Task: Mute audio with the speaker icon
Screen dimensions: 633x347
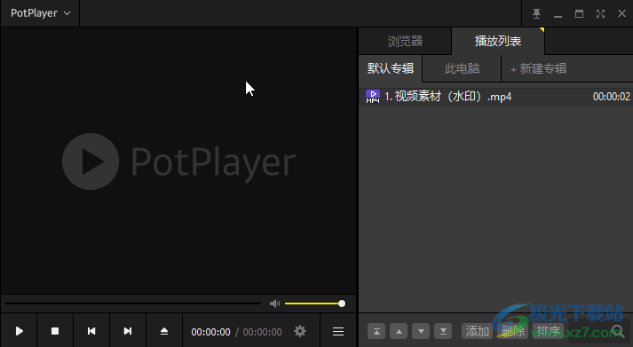Action: pos(274,304)
